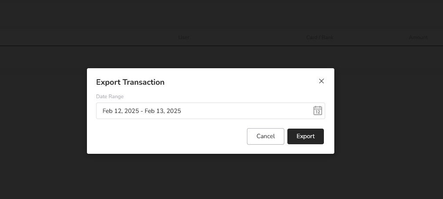
Task: Click the end date Feb 13, 2025 text
Action: (163, 111)
